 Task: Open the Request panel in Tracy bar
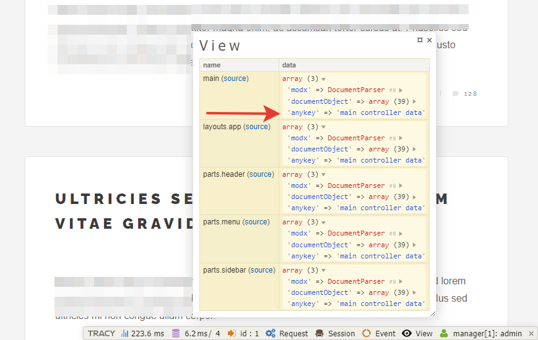(x=287, y=333)
